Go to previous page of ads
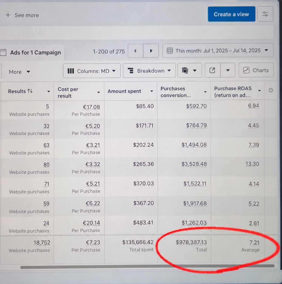Screen dimensions: 282x284 tap(135, 51)
